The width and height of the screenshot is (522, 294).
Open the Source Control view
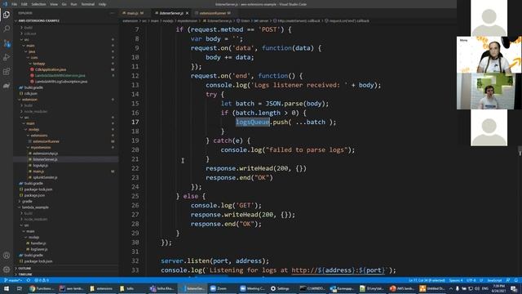(7, 43)
